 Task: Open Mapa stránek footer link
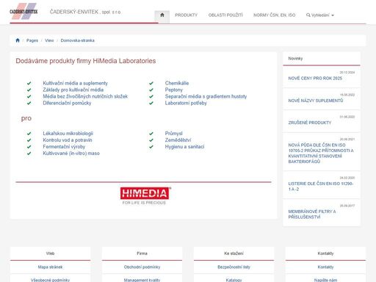point(50,267)
